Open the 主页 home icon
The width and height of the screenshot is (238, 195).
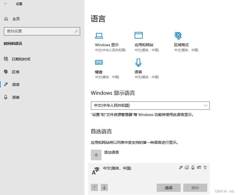tap(6, 19)
